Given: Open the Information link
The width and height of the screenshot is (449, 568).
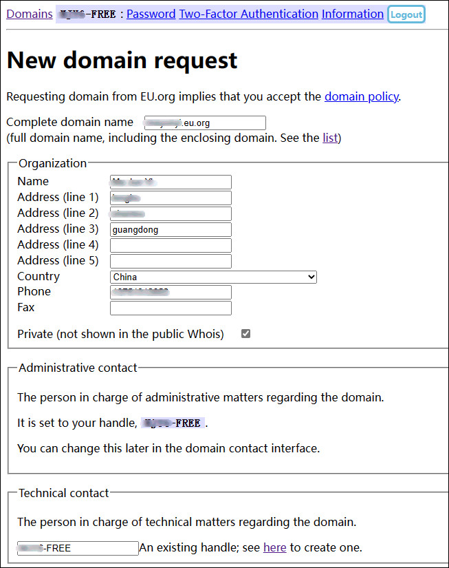Looking at the screenshot, I should pos(353,14).
